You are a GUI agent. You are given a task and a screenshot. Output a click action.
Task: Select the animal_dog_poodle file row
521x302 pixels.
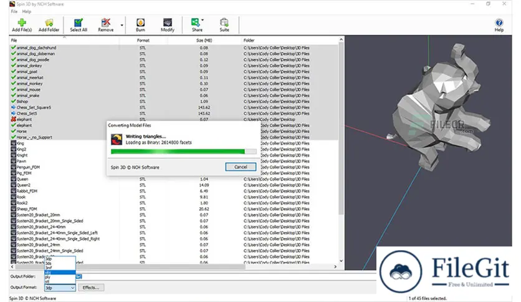point(174,59)
